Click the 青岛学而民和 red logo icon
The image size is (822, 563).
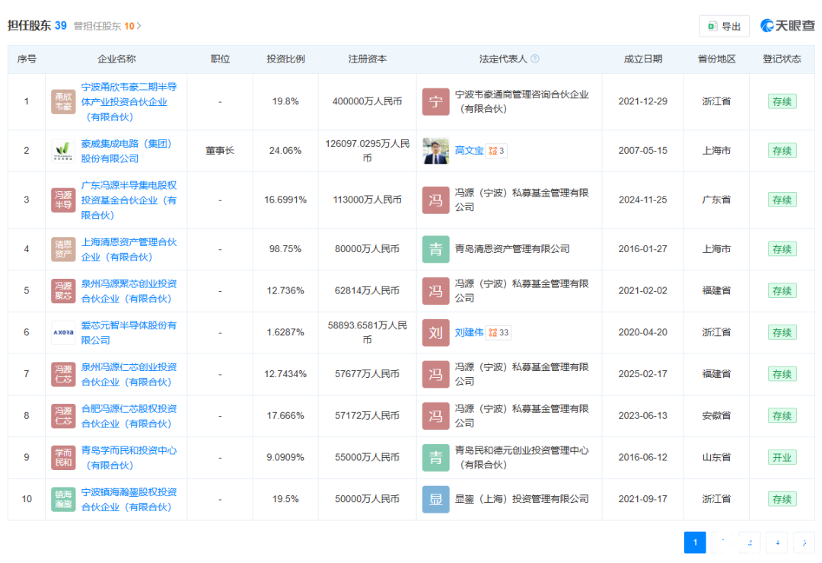pos(63,458)
